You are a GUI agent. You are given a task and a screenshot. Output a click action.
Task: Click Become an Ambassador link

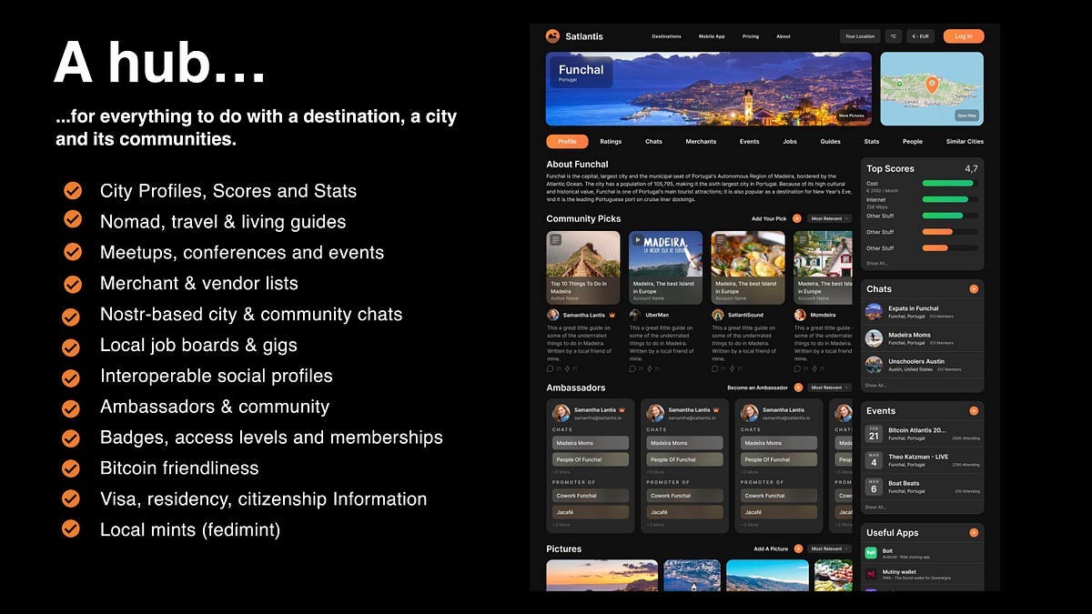(758, 388)
